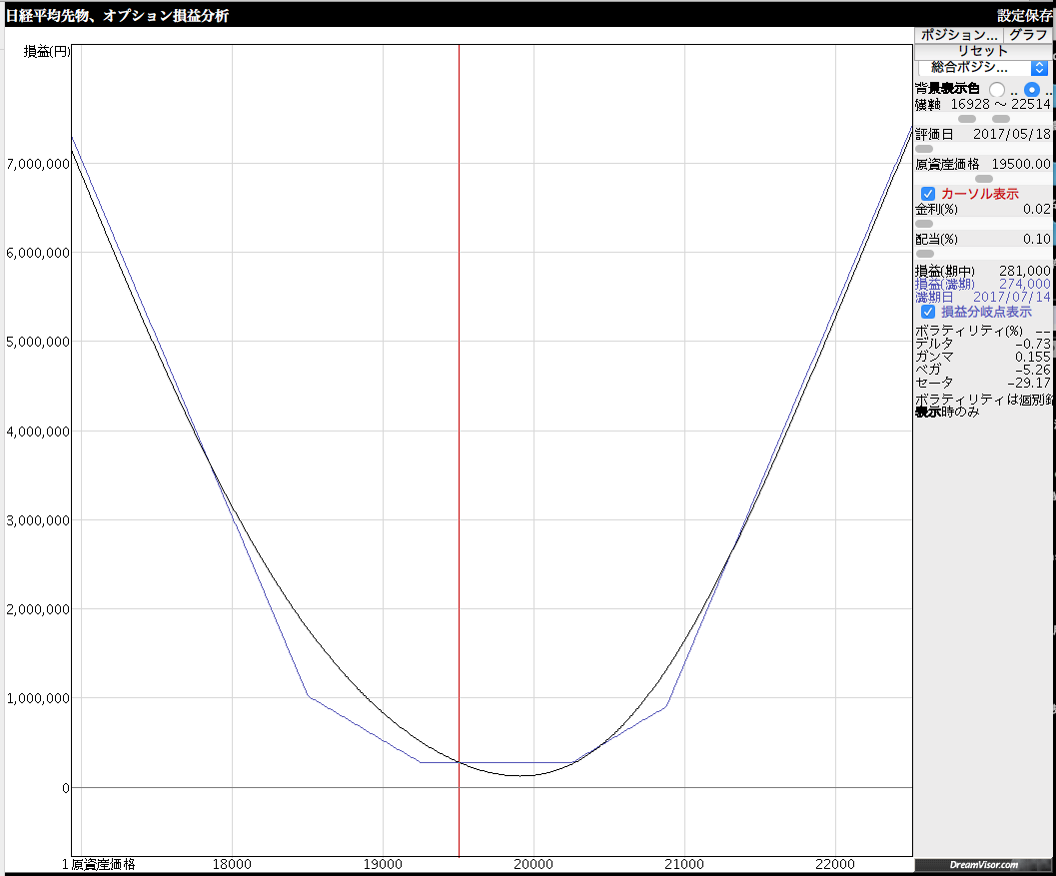Click the left 横軸 range slider handle
Viewport: 1056px width, 876px height.
pos(967,119)
